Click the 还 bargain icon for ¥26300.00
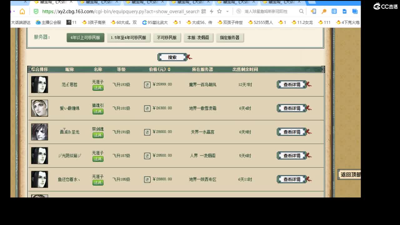Screen dimensions: 400x225 click(147, 108)
